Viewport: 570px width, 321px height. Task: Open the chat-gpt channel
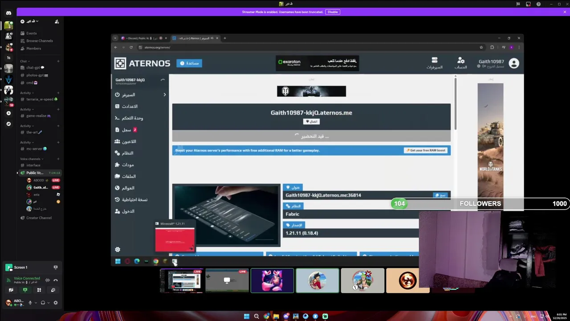[x=40, y=68]
